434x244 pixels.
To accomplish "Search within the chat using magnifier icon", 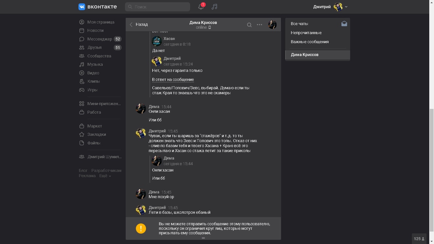I will 249,25.
